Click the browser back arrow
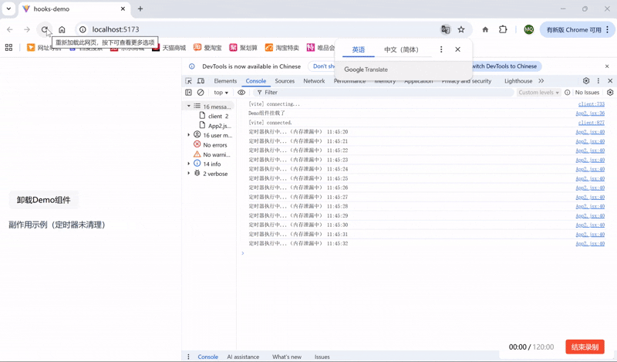617x362 pixels. 10,29
